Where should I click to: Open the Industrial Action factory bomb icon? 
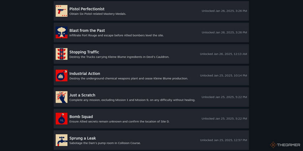point(61,75)
